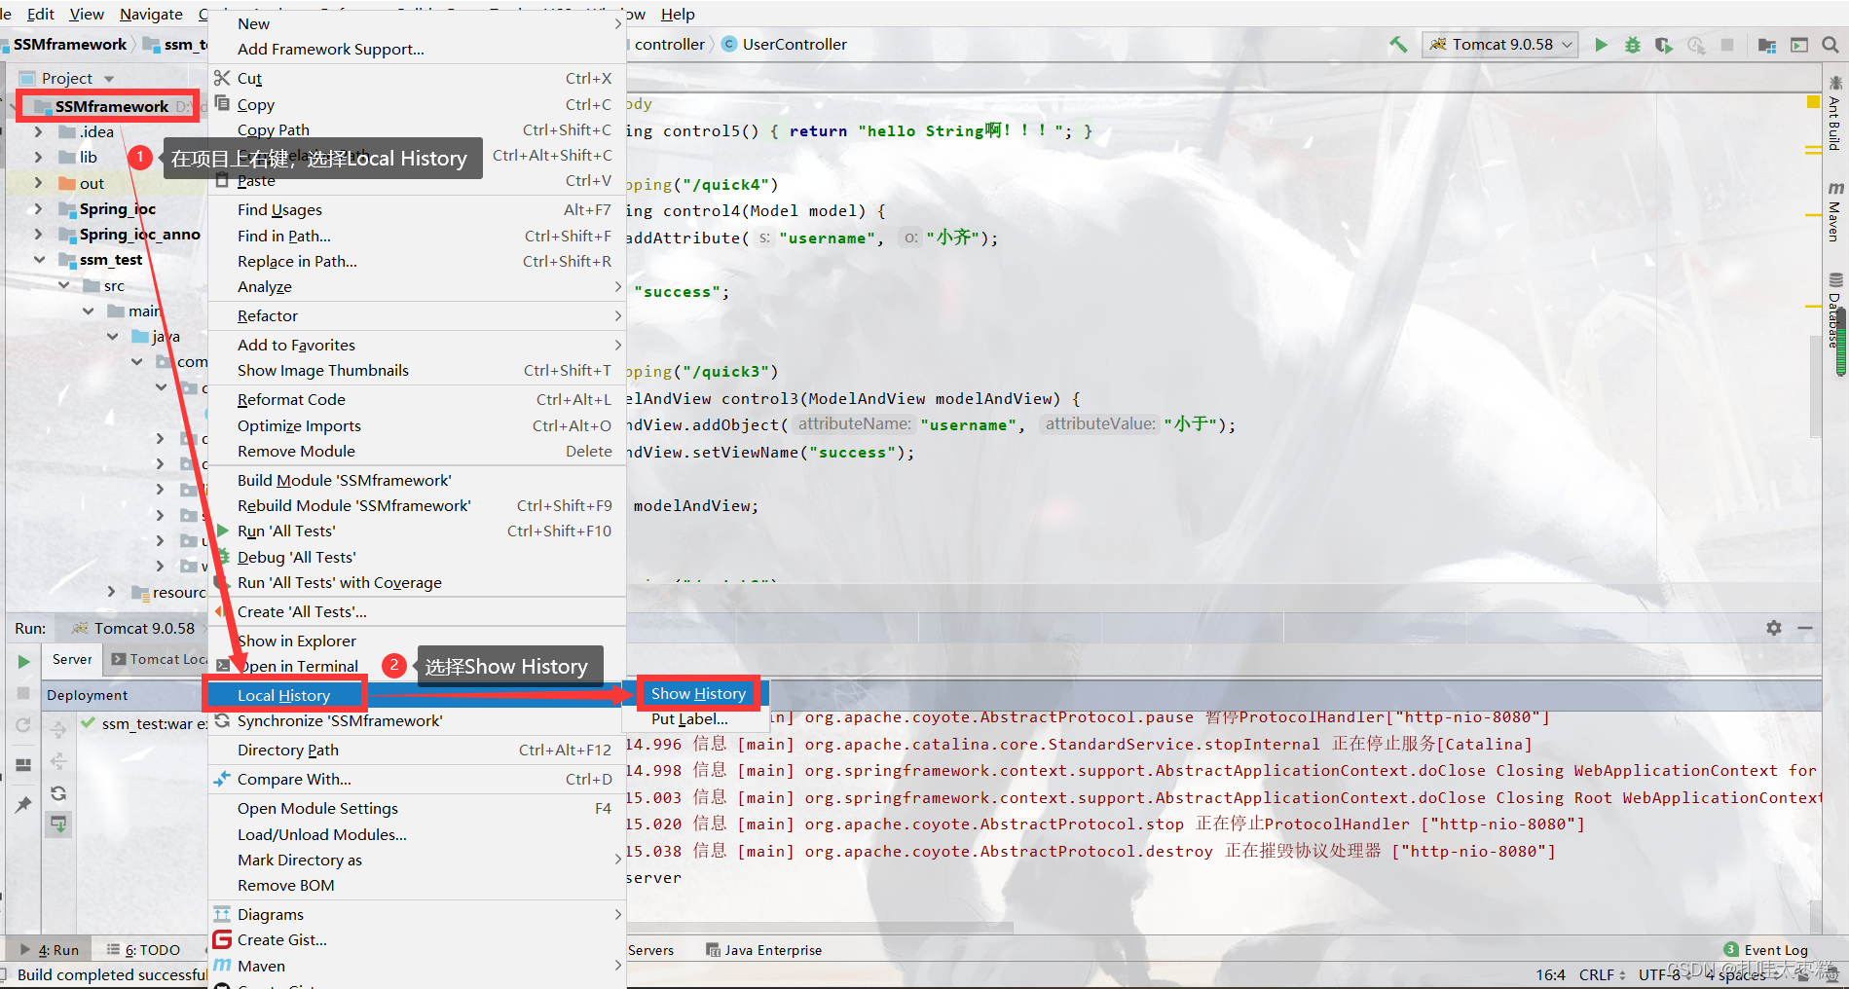Click Reformat Code menu entry
Screen dimensions: 1849x989
[x=417, y=399]
